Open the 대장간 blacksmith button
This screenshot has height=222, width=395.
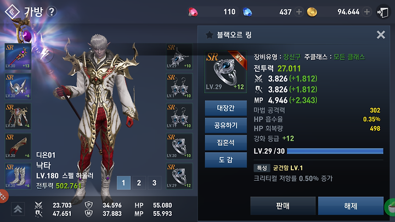tap(225, 108)
